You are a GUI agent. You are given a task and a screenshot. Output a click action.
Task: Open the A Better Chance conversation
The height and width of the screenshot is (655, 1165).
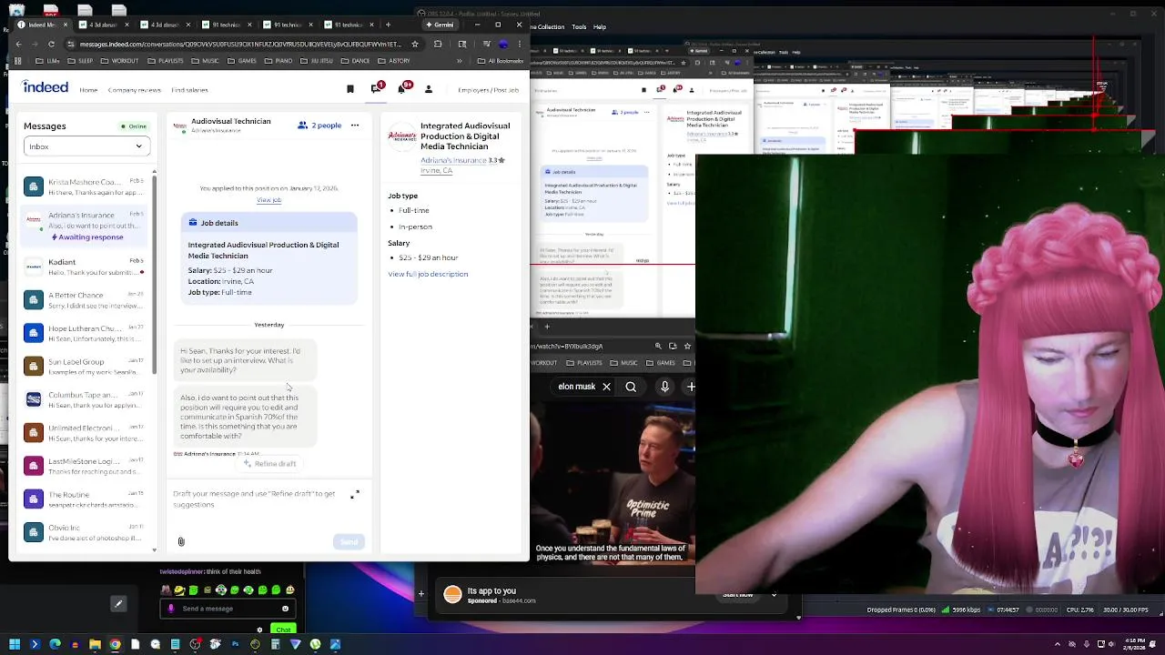coord(85,300)
